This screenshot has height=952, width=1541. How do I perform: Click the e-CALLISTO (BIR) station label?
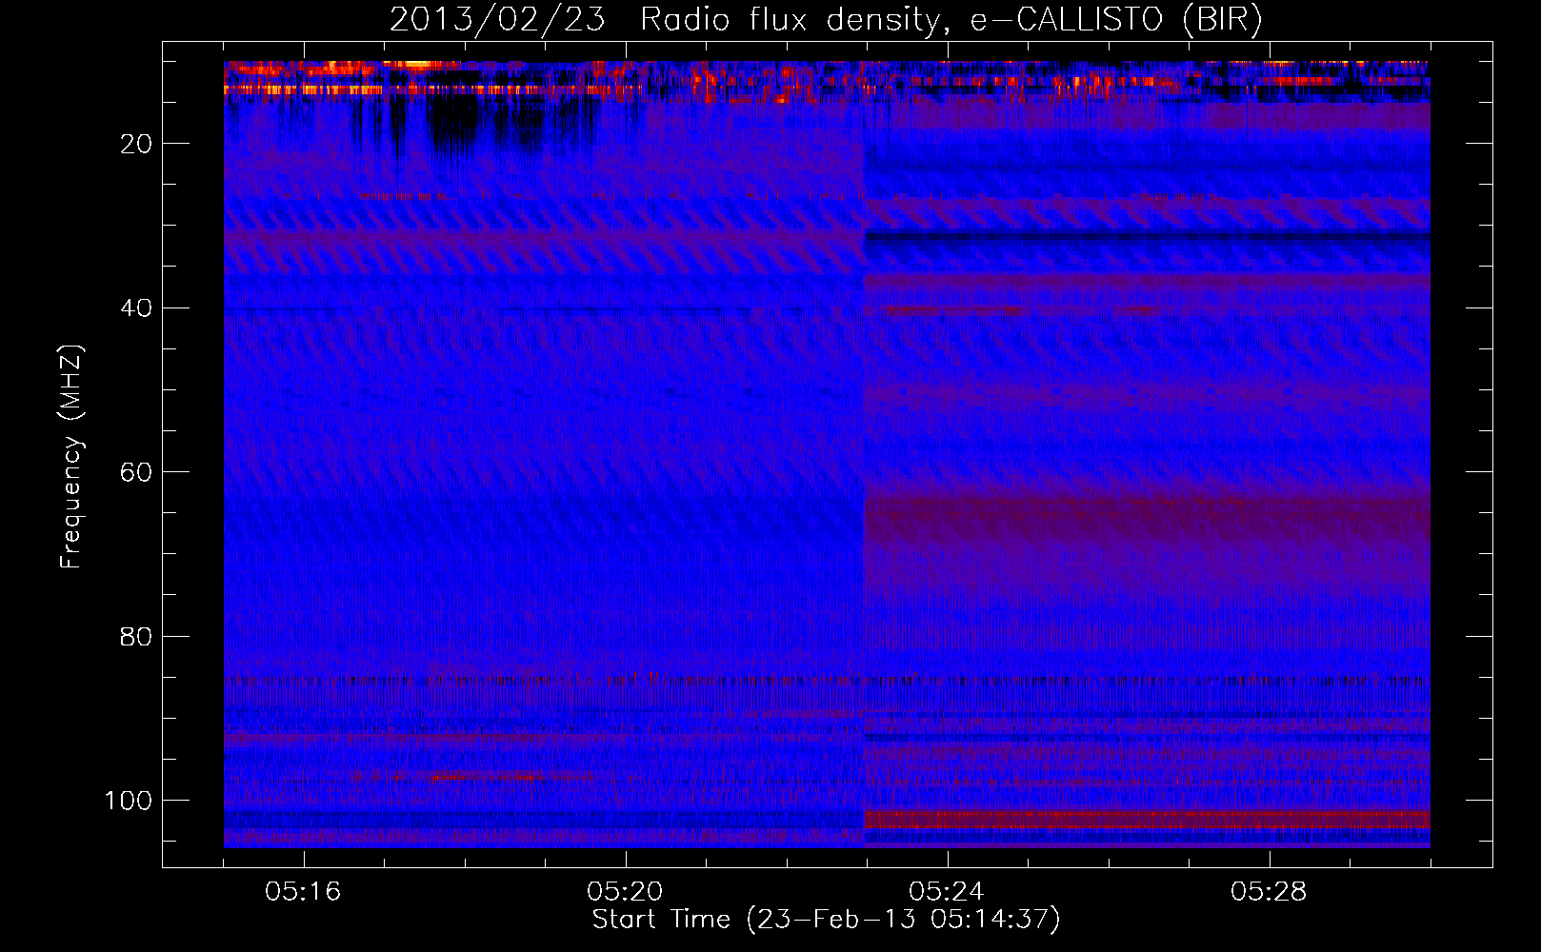[1116, 19]
